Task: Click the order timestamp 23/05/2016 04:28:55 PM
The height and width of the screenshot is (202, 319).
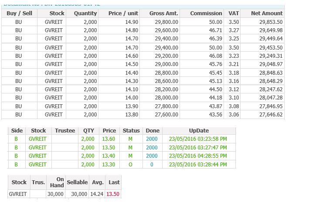Action: coord(198,156)
